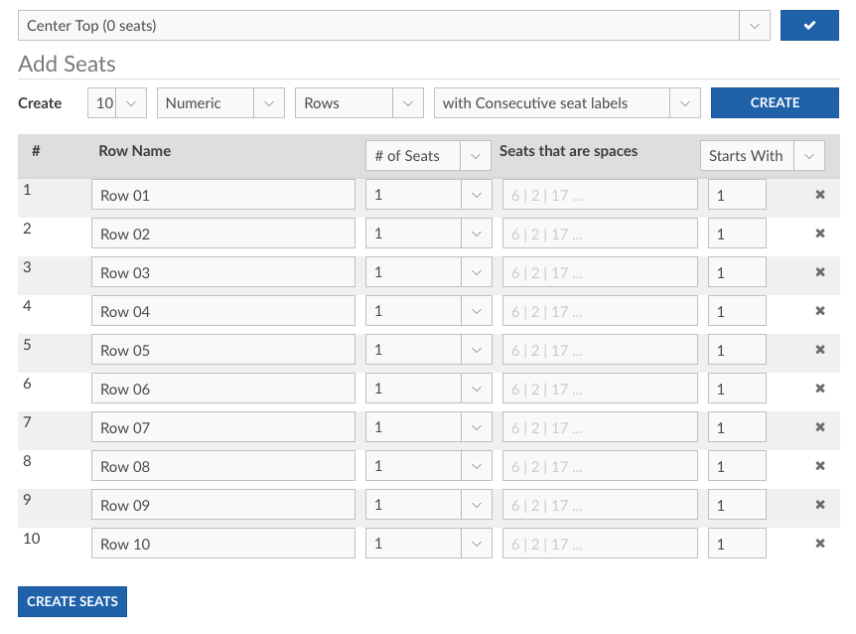Expand the quantity dropdown showing 10
This screenshot has width=856, height=634.
[x=117, y=103]
